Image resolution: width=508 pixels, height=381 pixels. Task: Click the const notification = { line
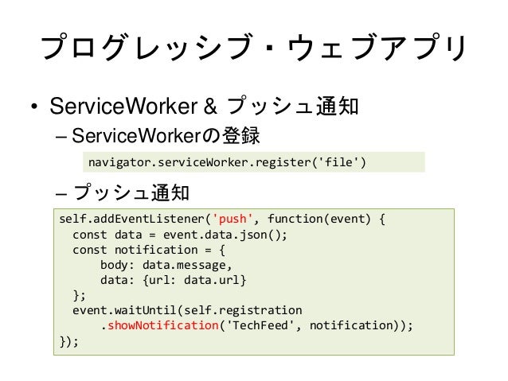click(x=149, y=250)
